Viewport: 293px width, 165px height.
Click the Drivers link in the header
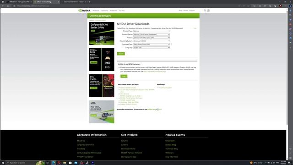186,11
